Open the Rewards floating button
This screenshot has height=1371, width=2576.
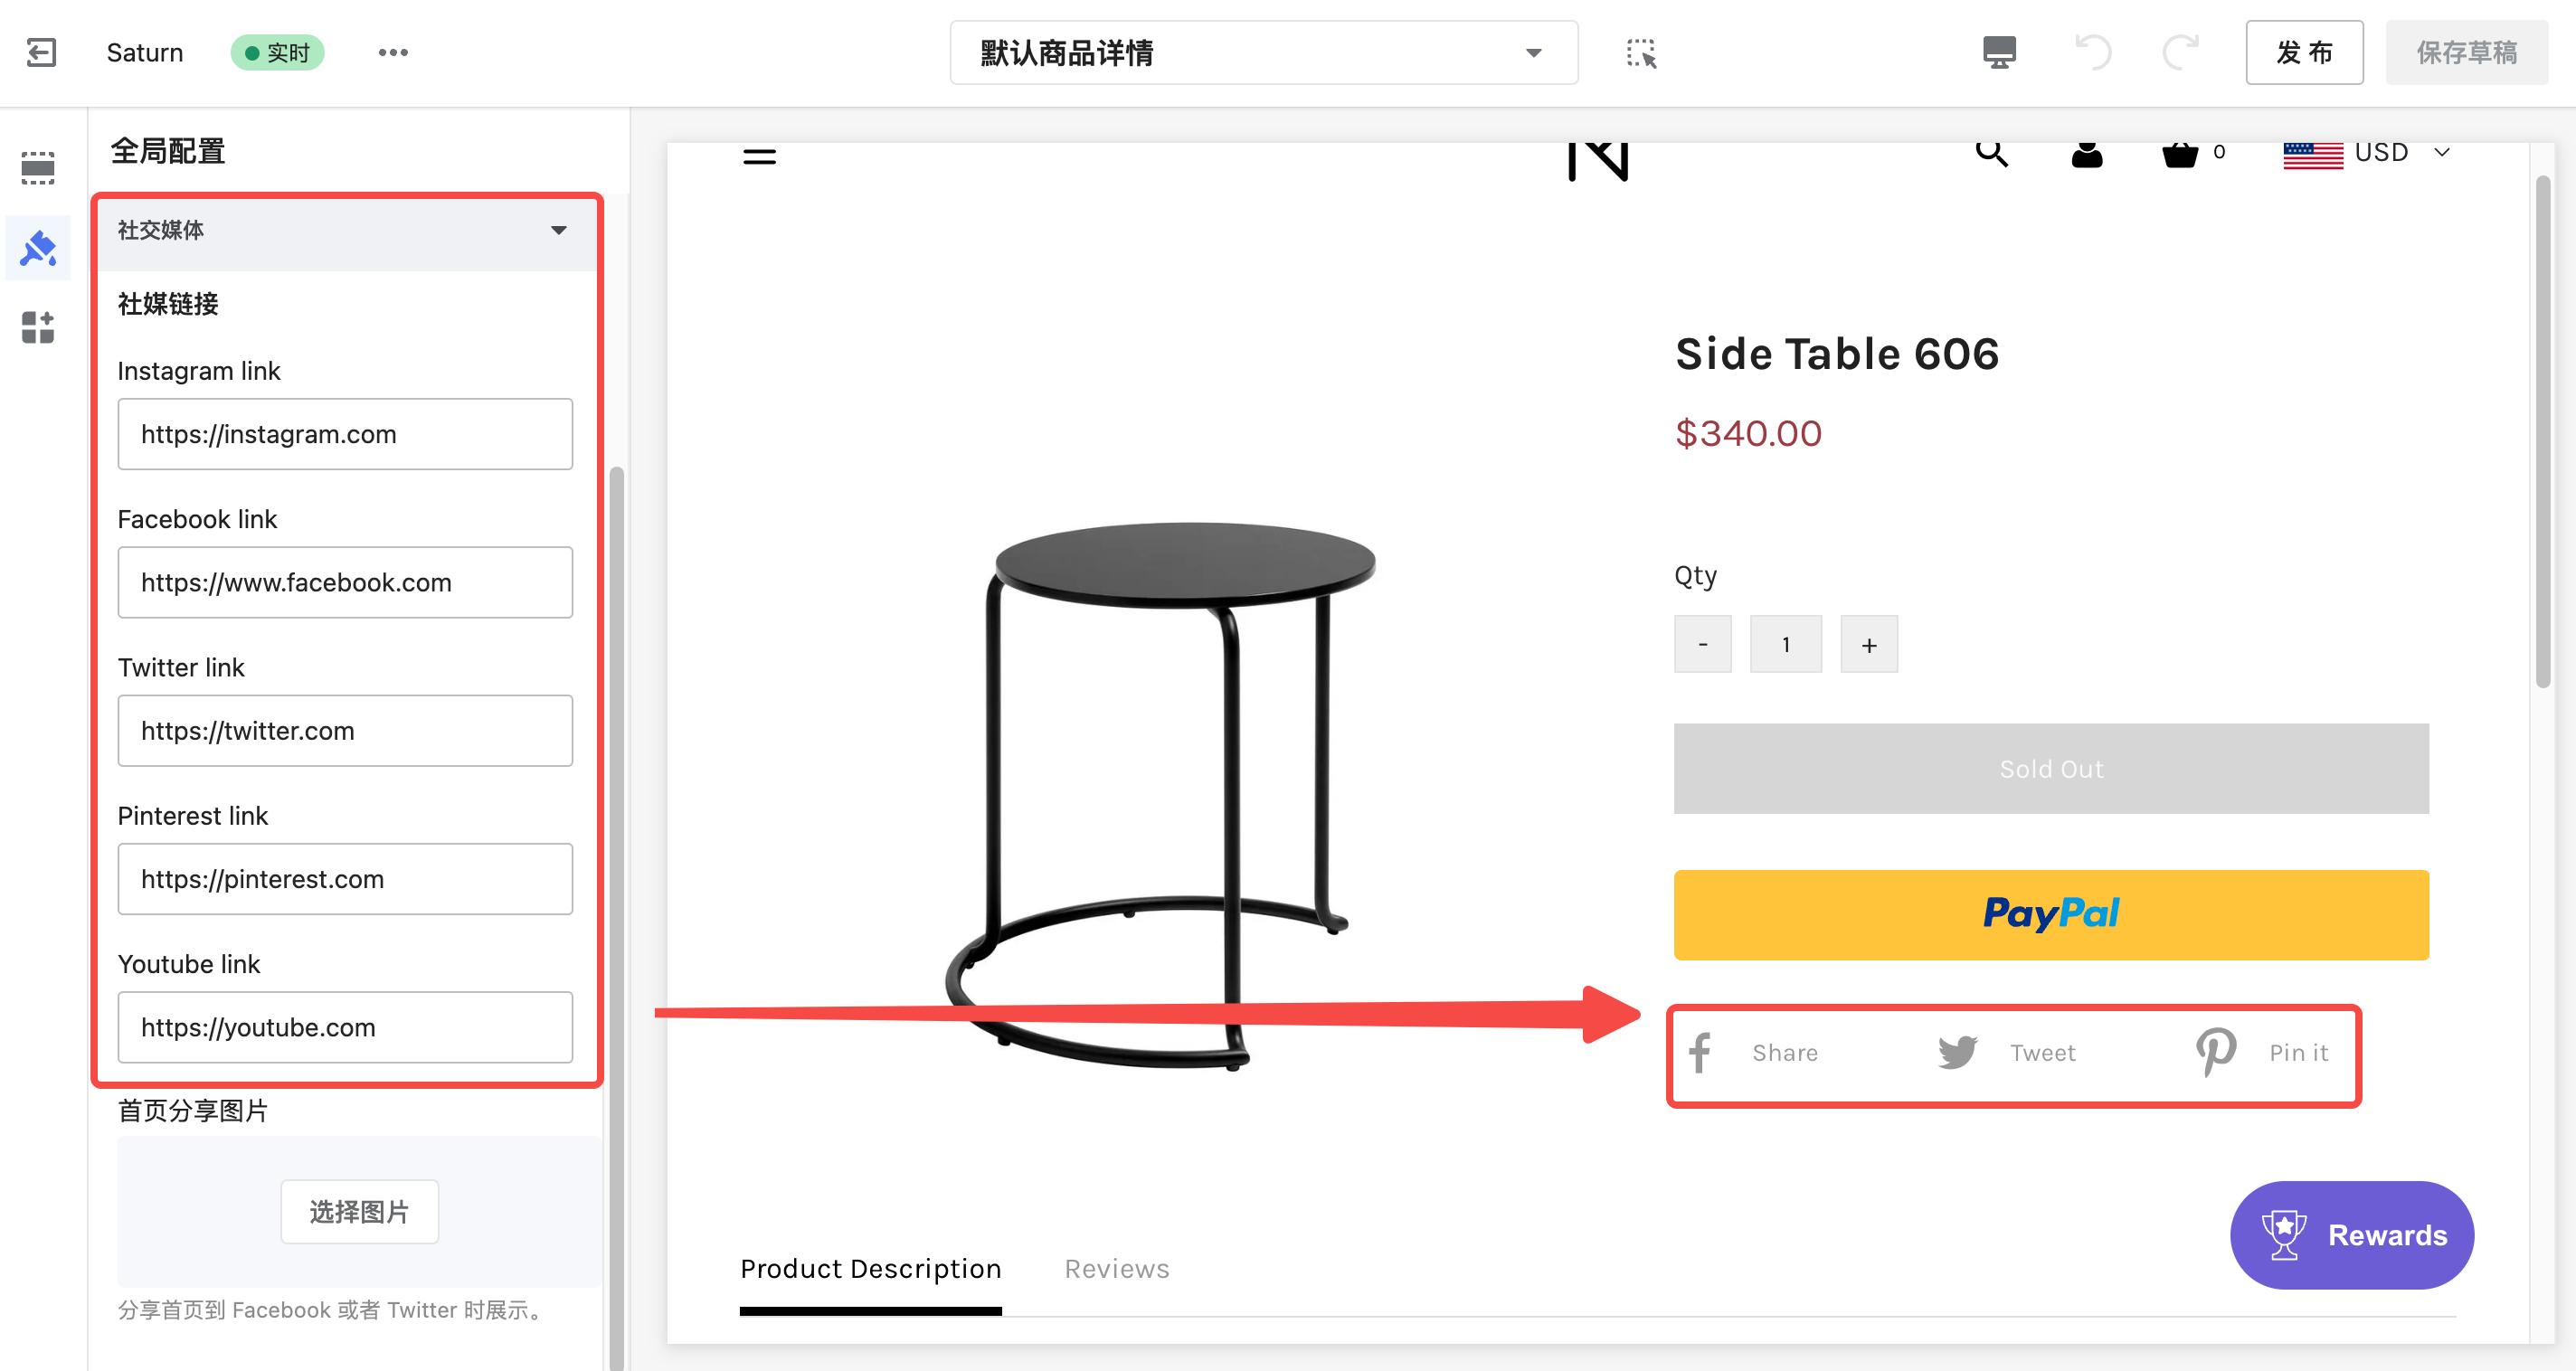click(2351, 1235)
